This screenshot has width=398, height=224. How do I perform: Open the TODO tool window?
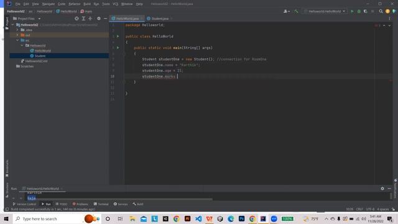[61, 204]
